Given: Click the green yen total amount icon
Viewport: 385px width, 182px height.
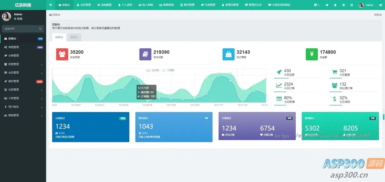Looking at the screenshot, I should 312,54.
